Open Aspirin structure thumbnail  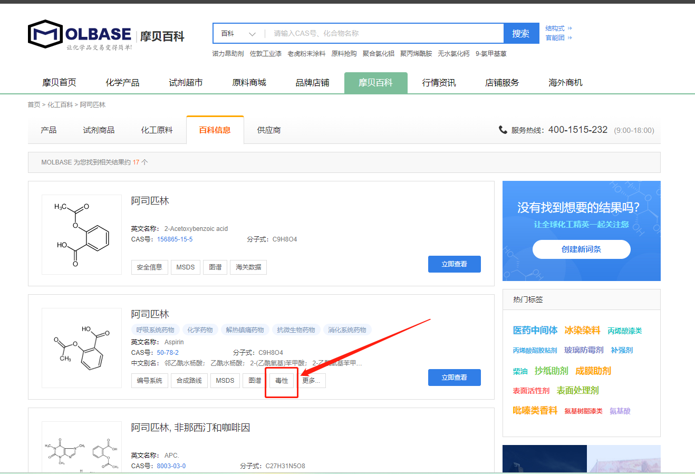(82, 348)
